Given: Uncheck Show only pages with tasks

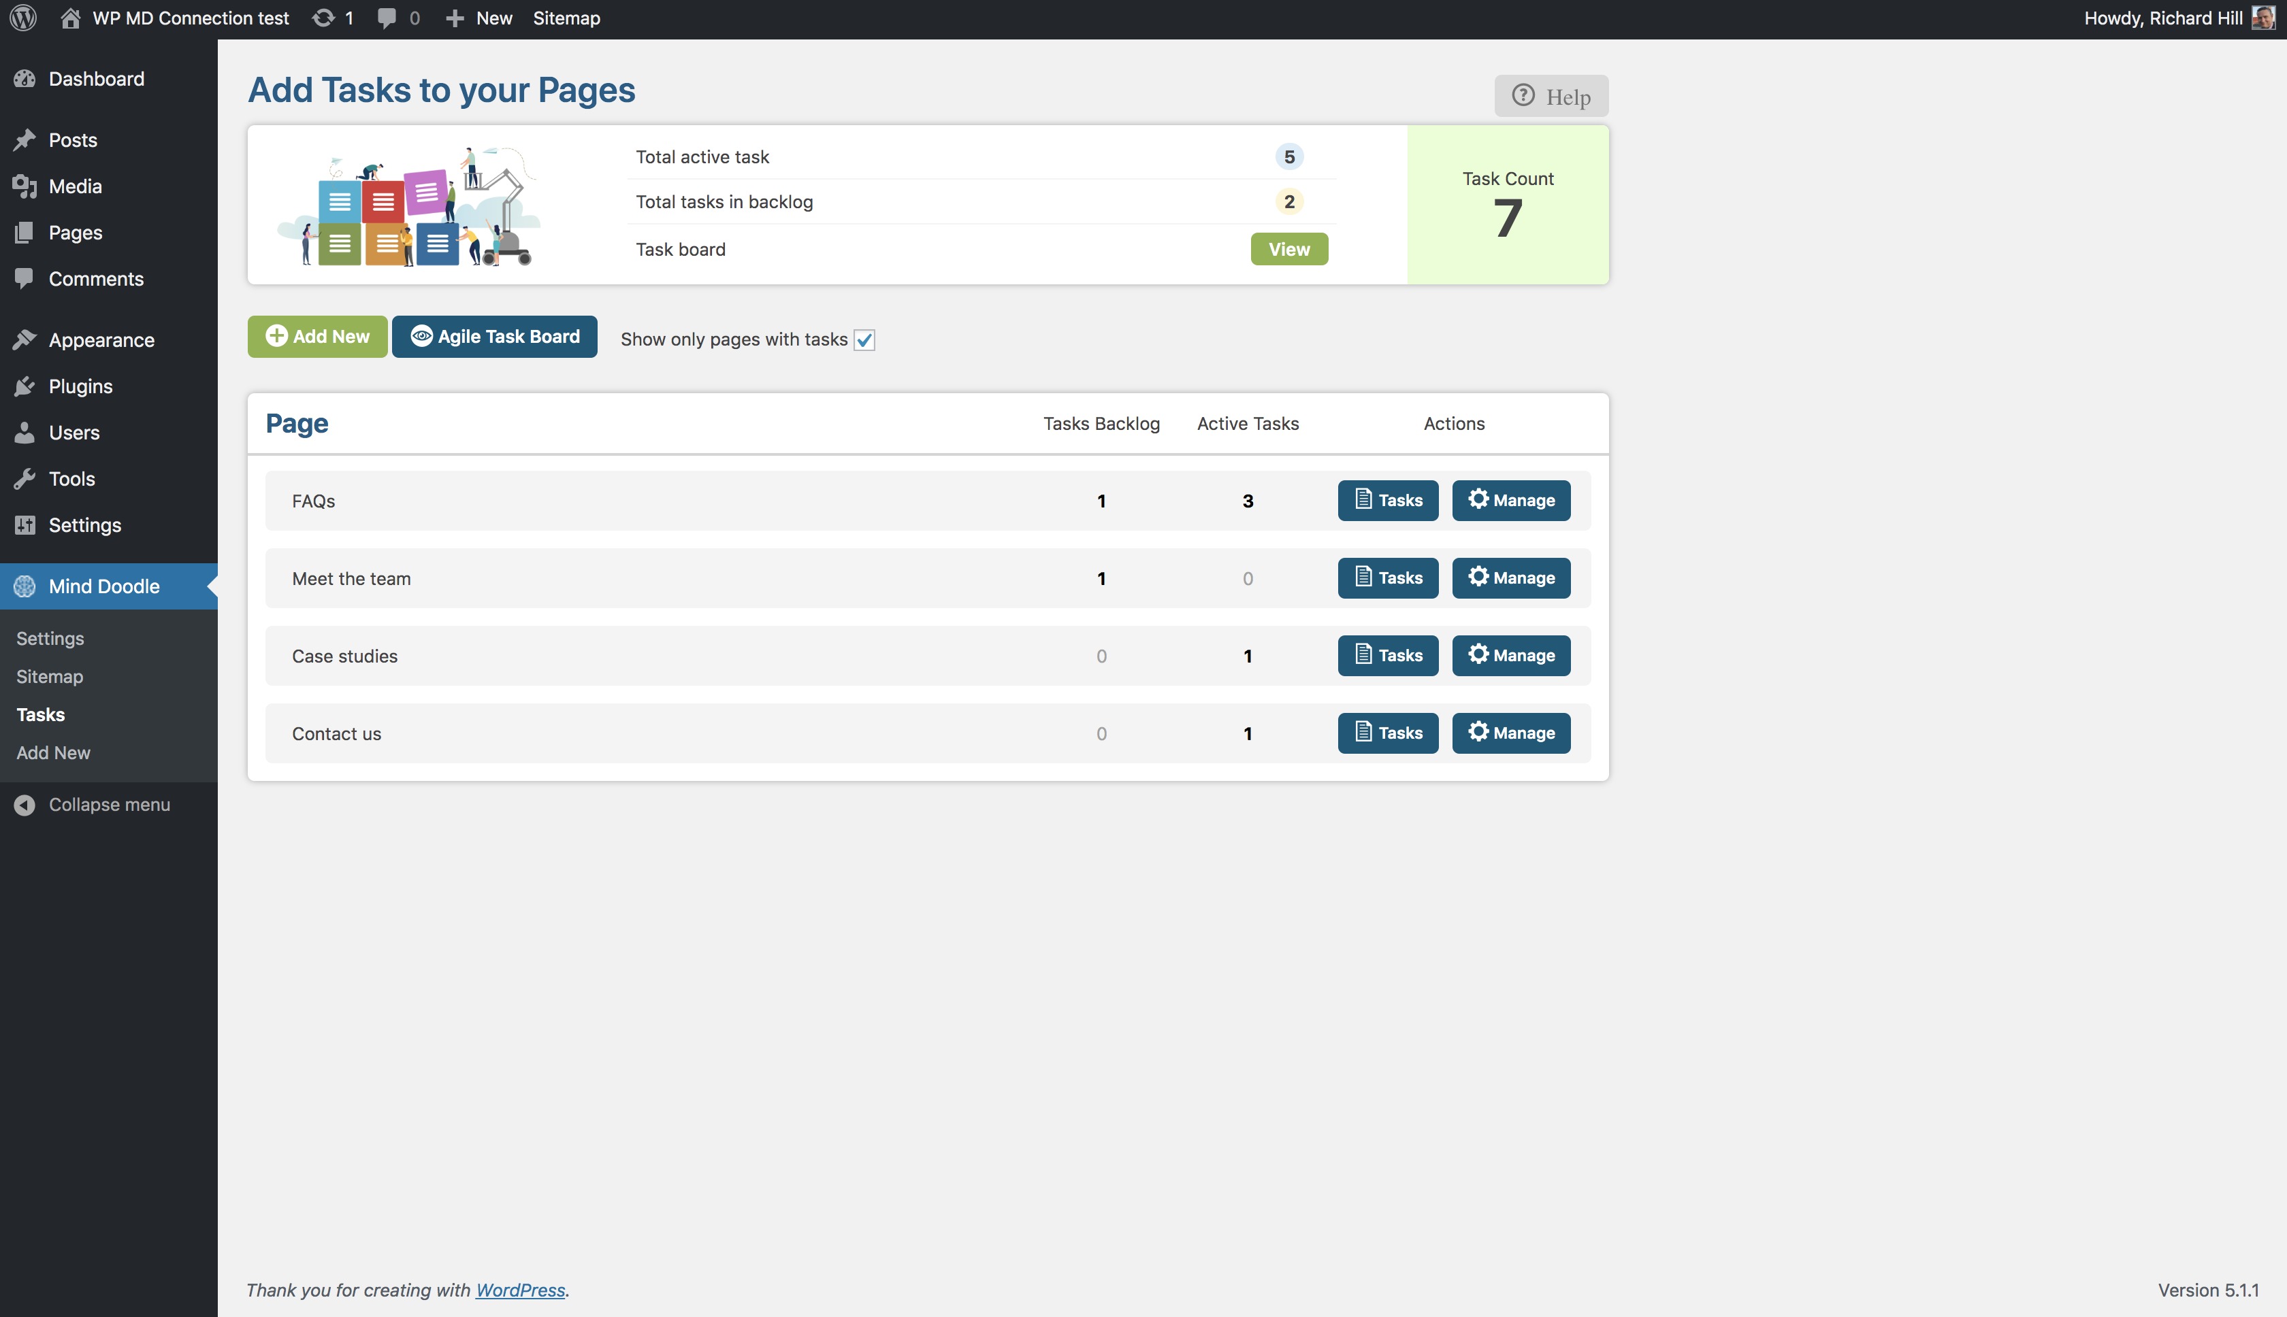Looking at the screenshot, I should pyautogui.click(x=864, y=340).
